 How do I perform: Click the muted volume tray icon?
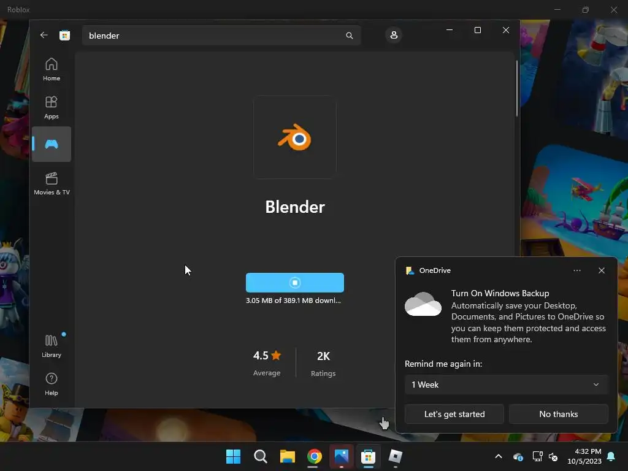pyautogui.click(x=553, y=456)
